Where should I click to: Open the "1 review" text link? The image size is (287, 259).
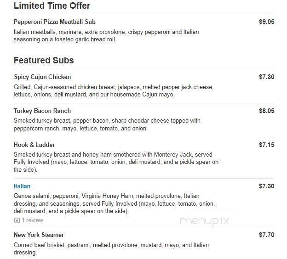pos(33,220)
